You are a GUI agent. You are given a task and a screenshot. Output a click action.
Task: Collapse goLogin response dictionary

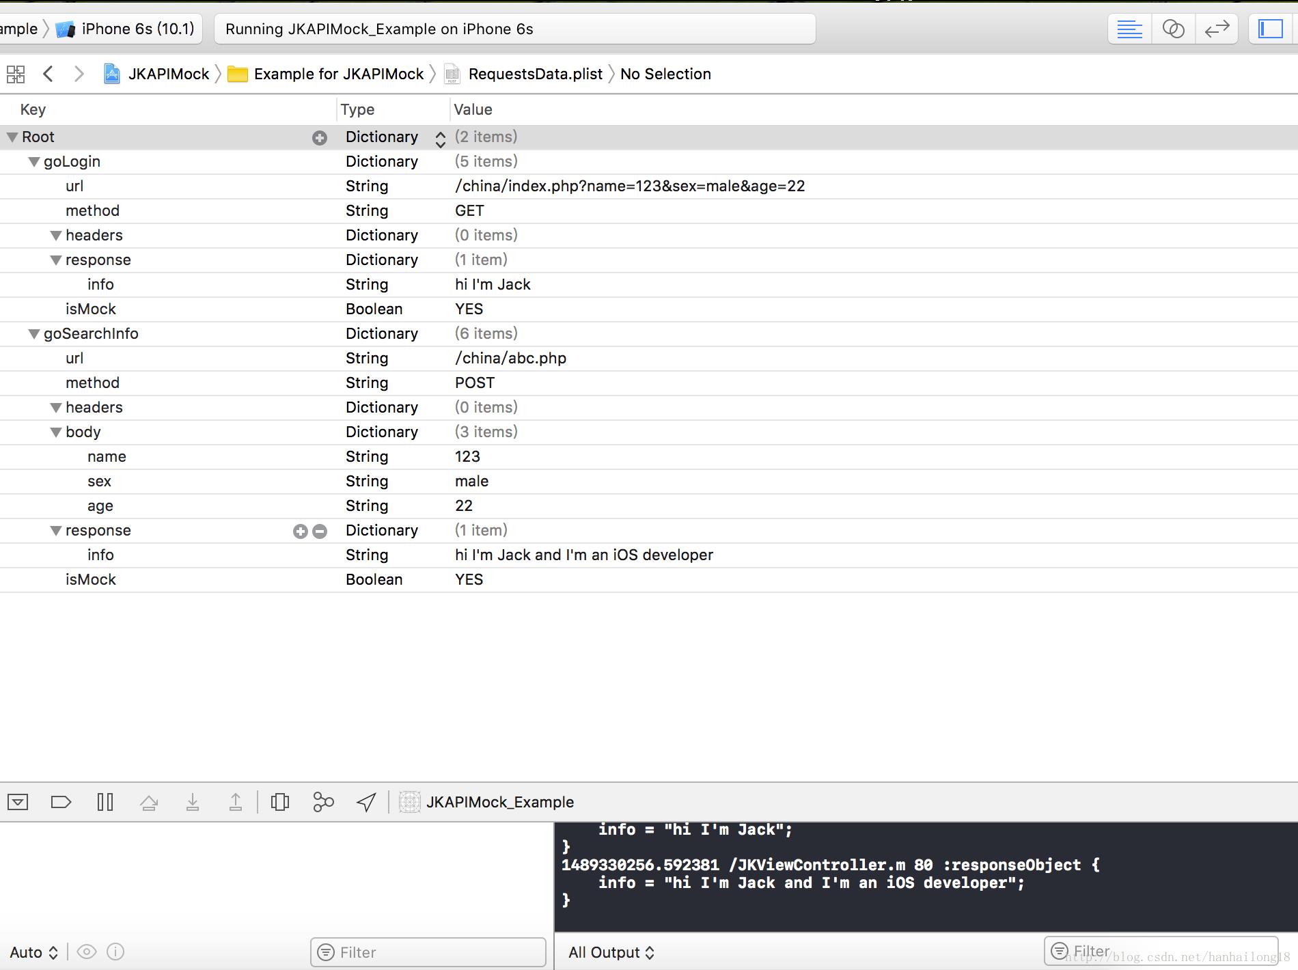point(56,260)
